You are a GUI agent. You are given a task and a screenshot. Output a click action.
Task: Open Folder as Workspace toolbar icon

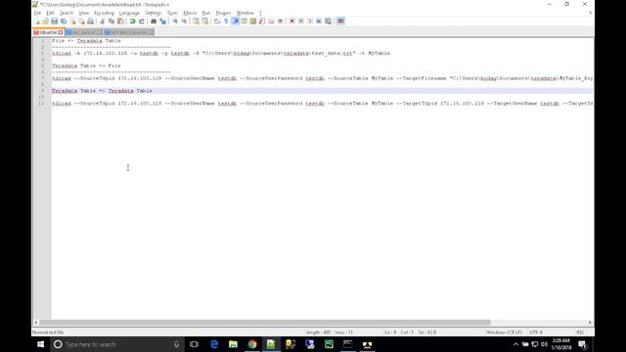271,22
